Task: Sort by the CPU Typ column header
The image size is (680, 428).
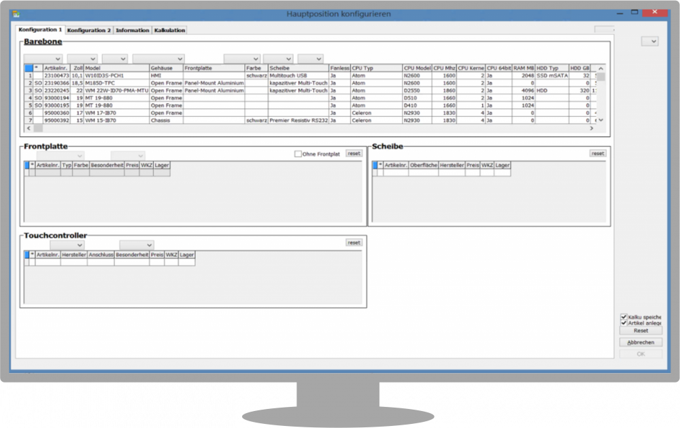Action: [x=375, y=68]
